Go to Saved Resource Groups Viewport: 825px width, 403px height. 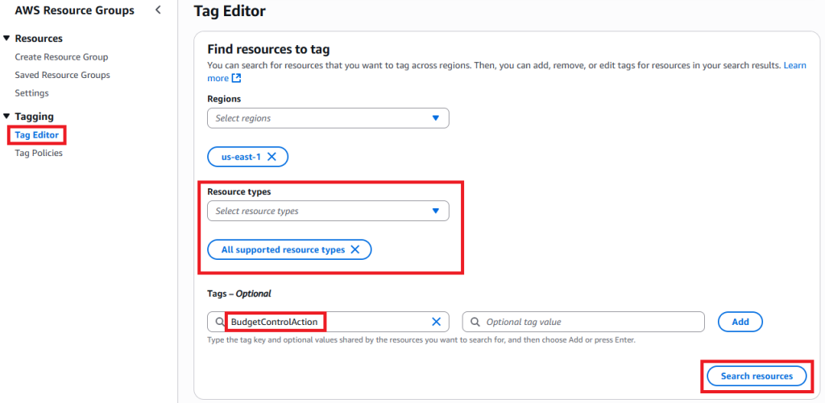[x=63, y=75]
